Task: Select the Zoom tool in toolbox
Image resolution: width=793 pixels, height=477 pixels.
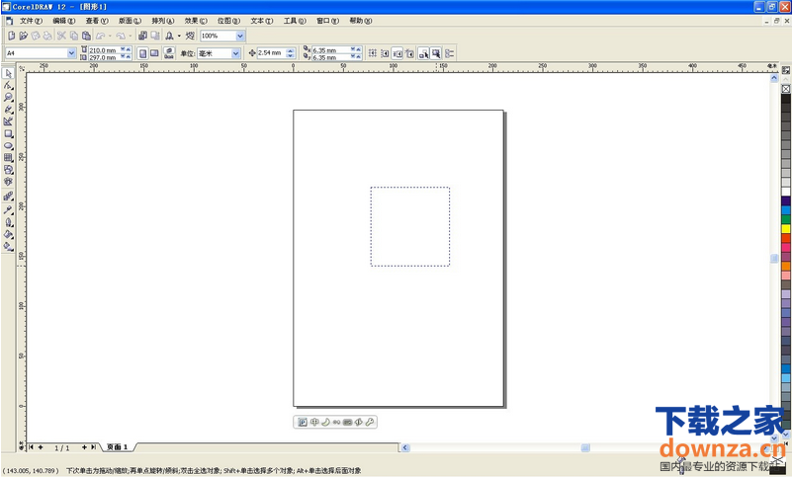Action: (8, 98)
